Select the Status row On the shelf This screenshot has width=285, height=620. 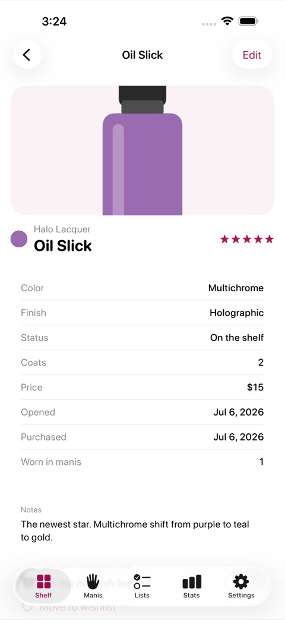pos(142,338)
